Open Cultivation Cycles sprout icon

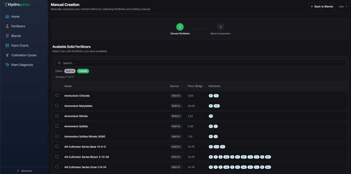(x=7, y=55)
